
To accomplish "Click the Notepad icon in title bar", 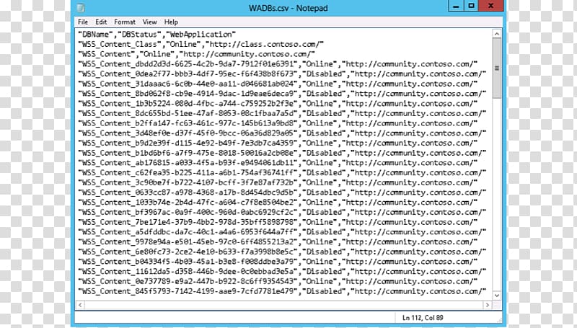I will 81,8.
